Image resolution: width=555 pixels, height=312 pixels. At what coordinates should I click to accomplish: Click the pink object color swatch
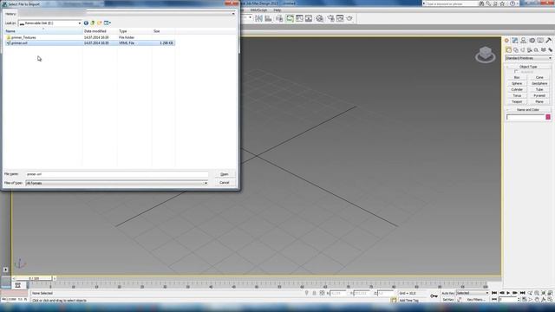pyautogui.click(x=548, y=117)
